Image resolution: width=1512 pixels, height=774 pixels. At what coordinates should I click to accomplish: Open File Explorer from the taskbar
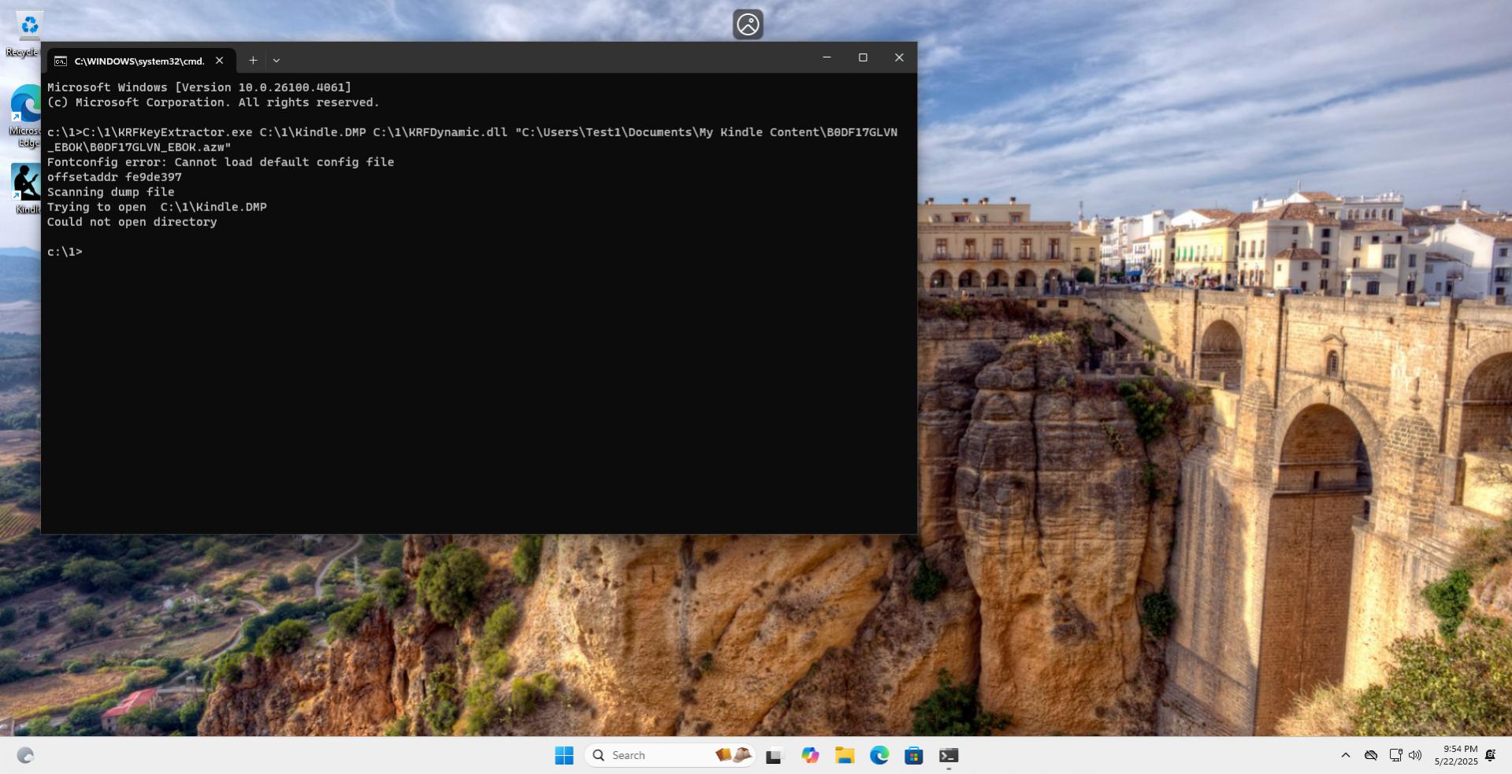(x=845, y=756)
